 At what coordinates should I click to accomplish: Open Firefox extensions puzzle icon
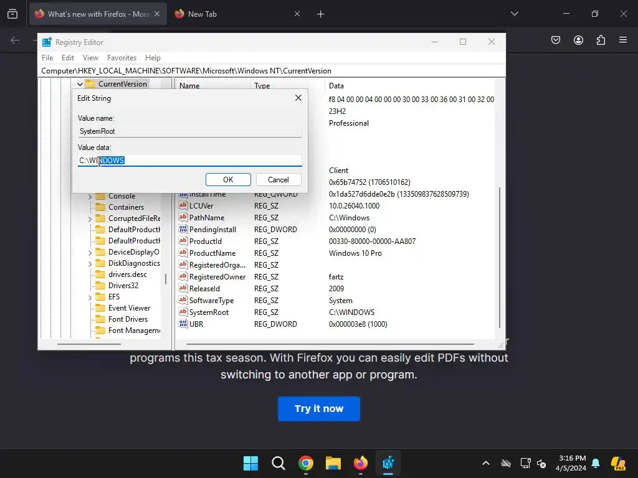tap(601, 40)
